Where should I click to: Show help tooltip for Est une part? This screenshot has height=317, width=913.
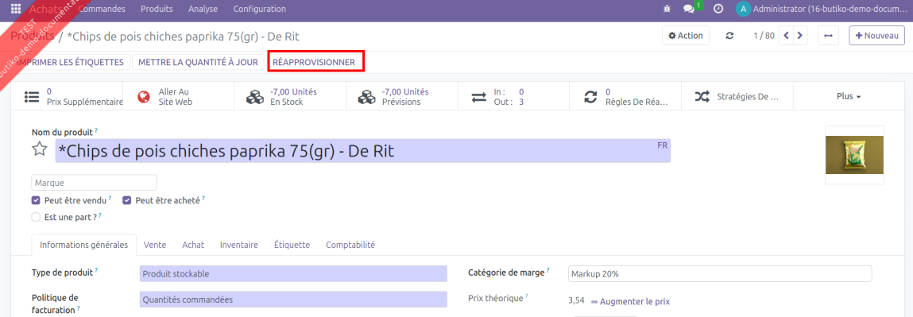99,215
